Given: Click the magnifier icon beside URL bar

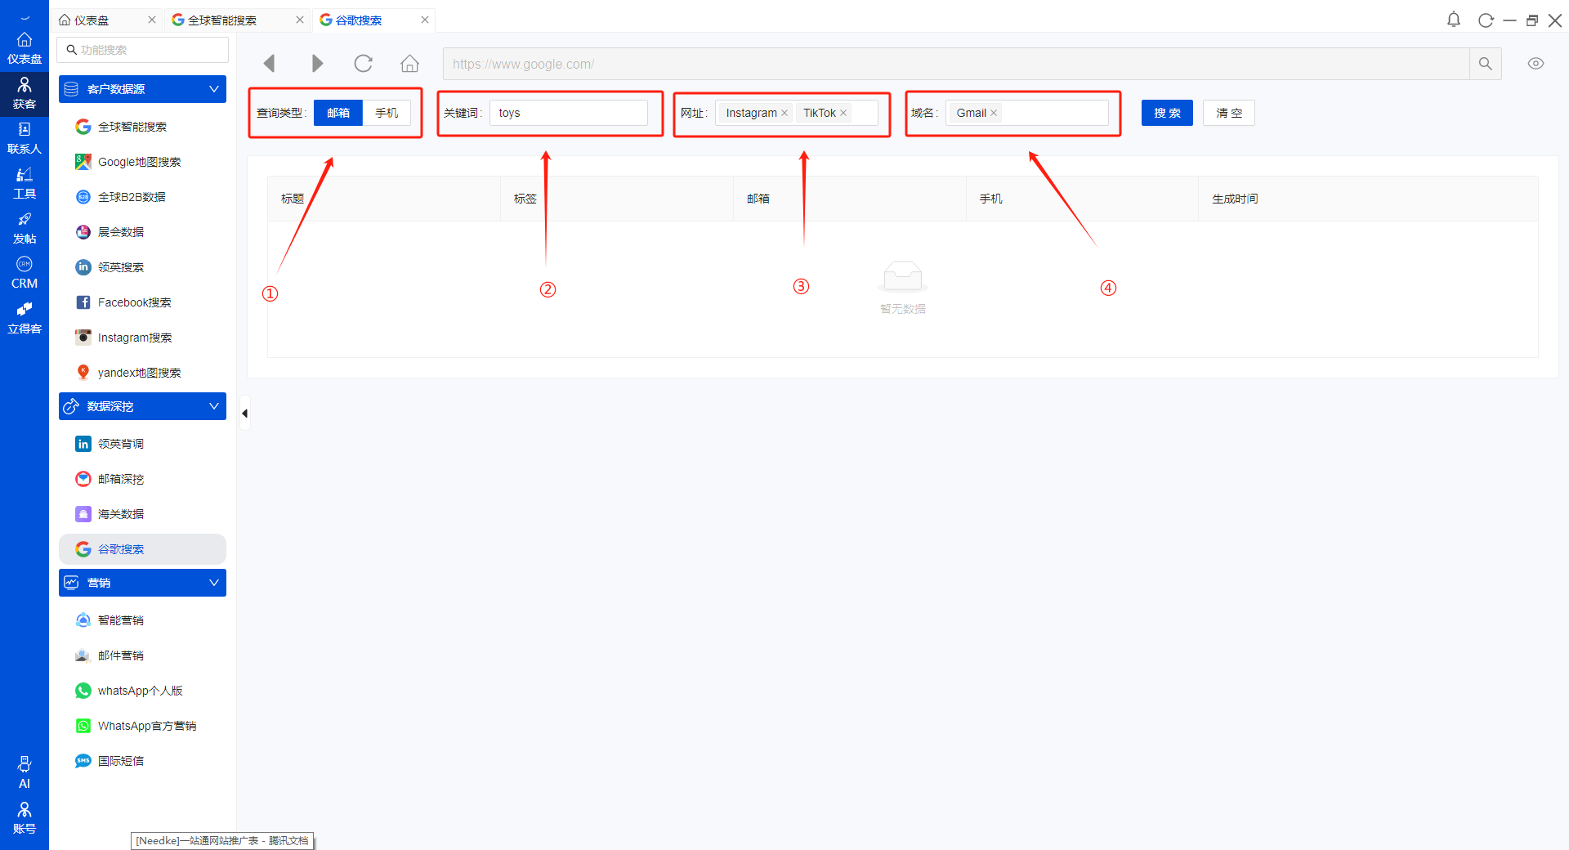Looking at the screenshot, I should (1485, 64).
